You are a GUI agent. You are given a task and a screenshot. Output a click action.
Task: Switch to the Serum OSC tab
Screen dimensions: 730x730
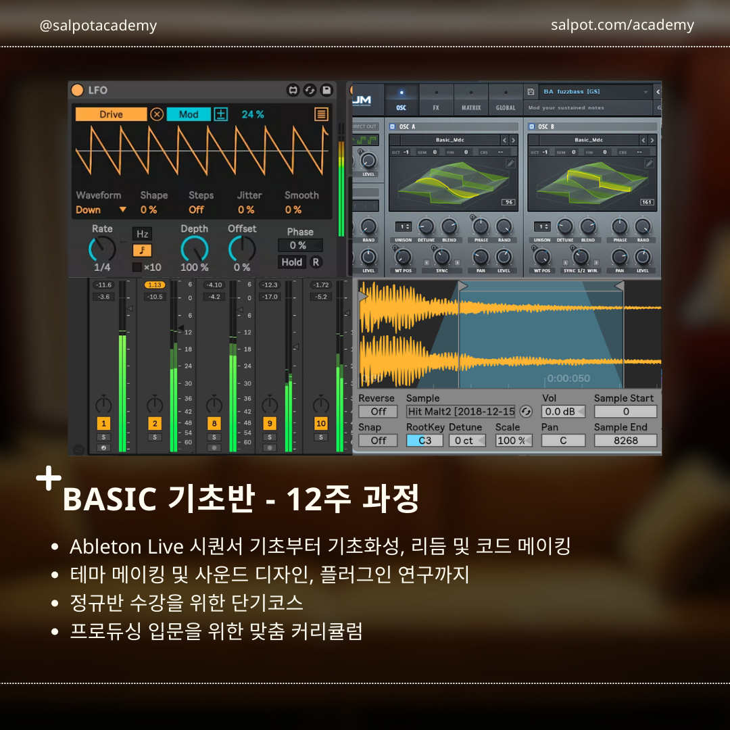401,99
